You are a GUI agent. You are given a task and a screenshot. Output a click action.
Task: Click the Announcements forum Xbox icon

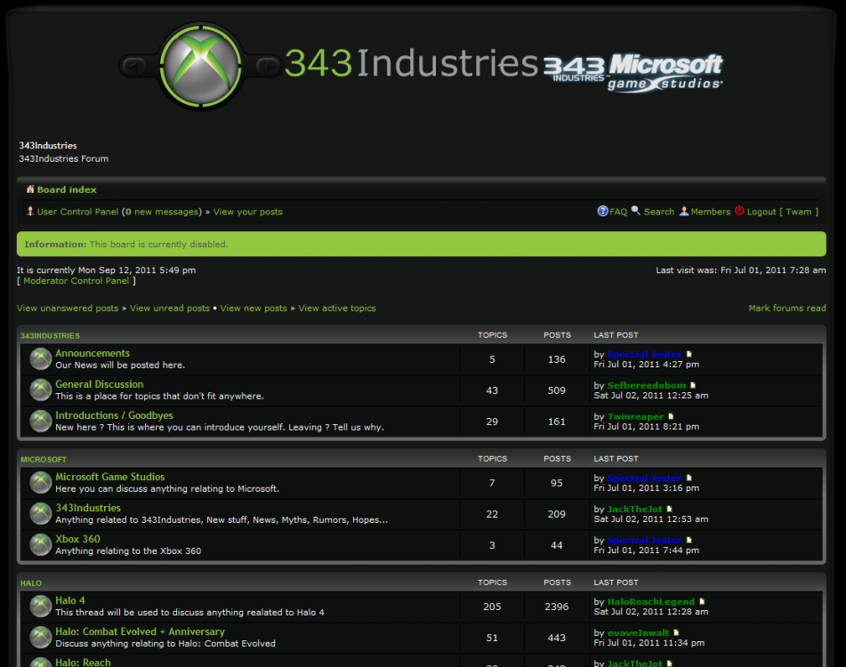pos(41,359)
